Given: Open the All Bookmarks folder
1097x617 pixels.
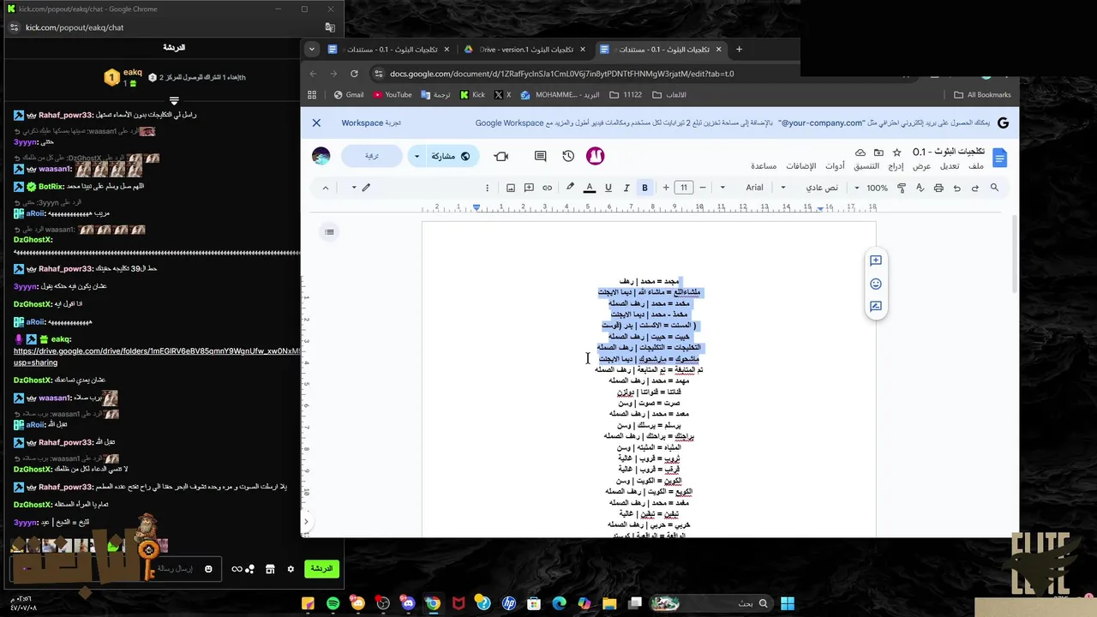Looking at the screenshot, I should [x=983, y=95].
